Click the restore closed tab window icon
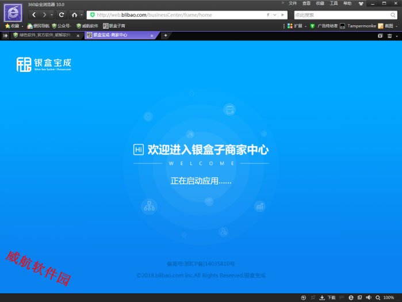The width and height of the screenshot is (402, 302). pos(380,36)
